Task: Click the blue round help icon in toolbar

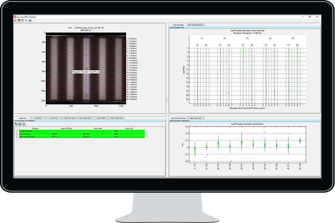Action: pyautogui.click(x=30, y=20)
